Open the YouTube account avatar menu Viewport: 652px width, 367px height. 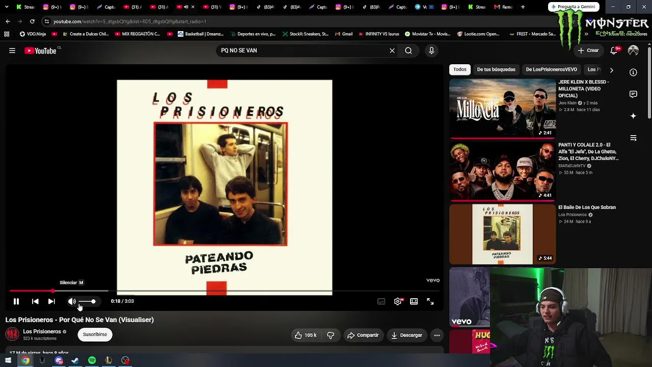click(633, 50)
